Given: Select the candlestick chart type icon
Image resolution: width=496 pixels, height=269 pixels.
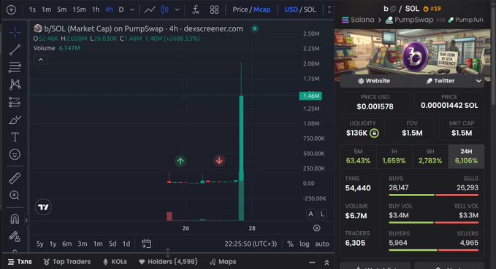Looking at the screenshot, I should click(x=164, y=9).
